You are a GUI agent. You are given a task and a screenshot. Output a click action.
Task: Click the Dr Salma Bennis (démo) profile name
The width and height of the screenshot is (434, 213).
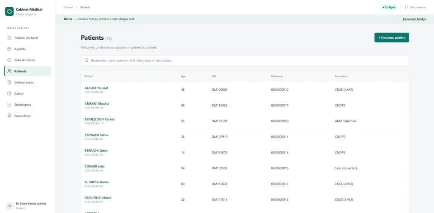(x=31, y=204)
